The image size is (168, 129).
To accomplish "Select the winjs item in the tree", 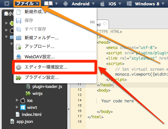I will point(38,94).
